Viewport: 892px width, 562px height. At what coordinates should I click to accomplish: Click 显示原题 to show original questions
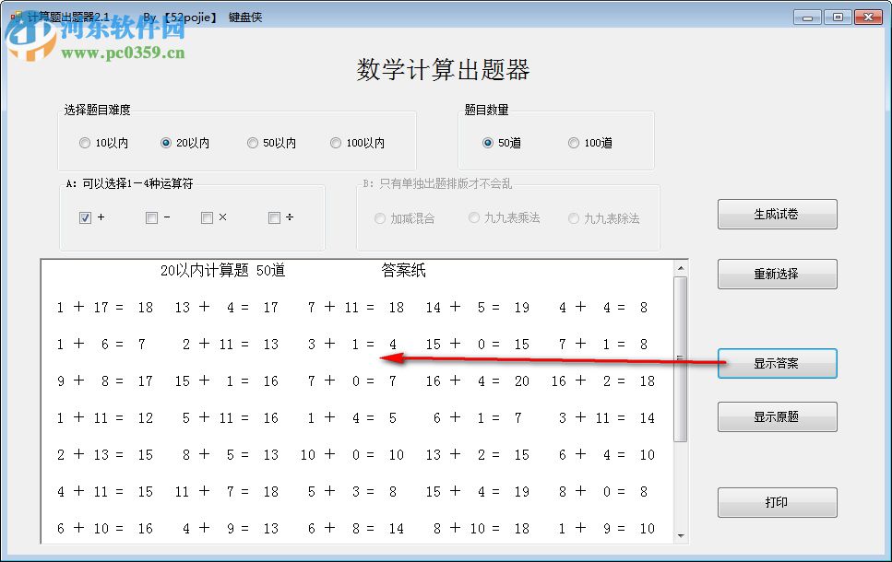776,416
